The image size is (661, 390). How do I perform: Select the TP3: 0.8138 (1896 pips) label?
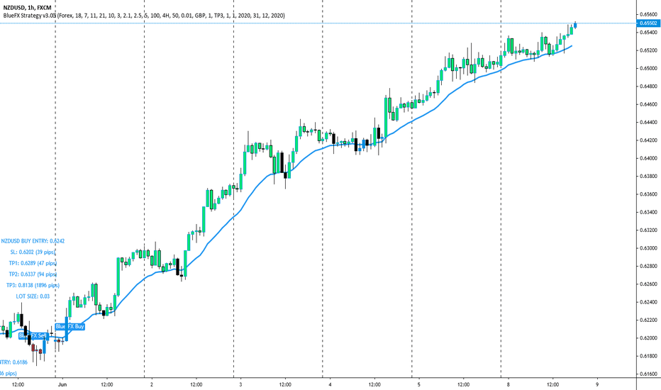click(x=33, y=286)
